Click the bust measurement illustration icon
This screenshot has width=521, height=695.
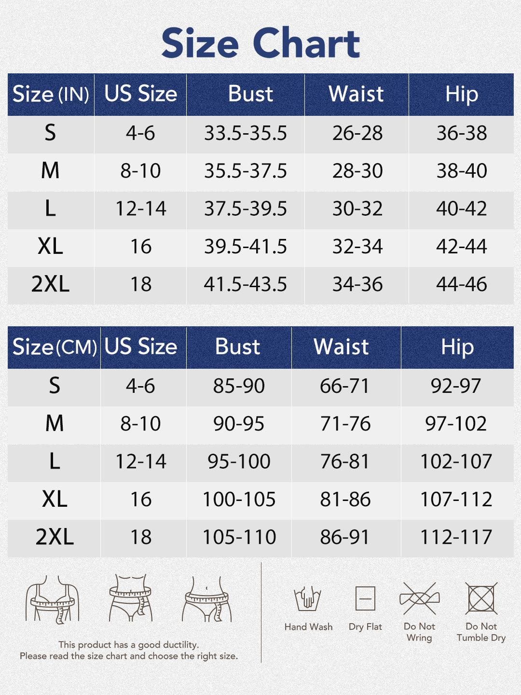coord(52,598)
